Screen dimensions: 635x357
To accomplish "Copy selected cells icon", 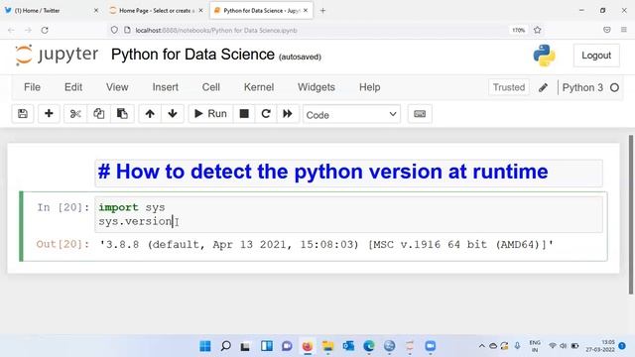I will click(x=99, y=114).
